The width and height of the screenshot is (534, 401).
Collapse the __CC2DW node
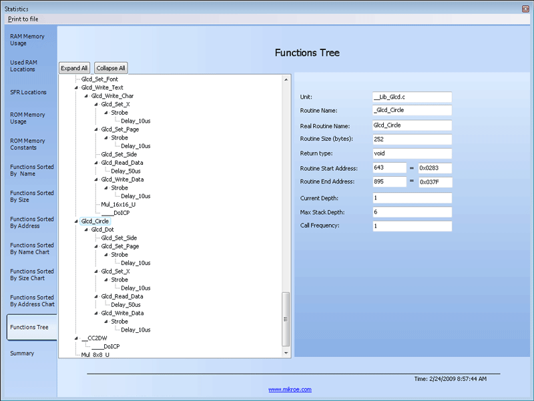pos(76,338)
